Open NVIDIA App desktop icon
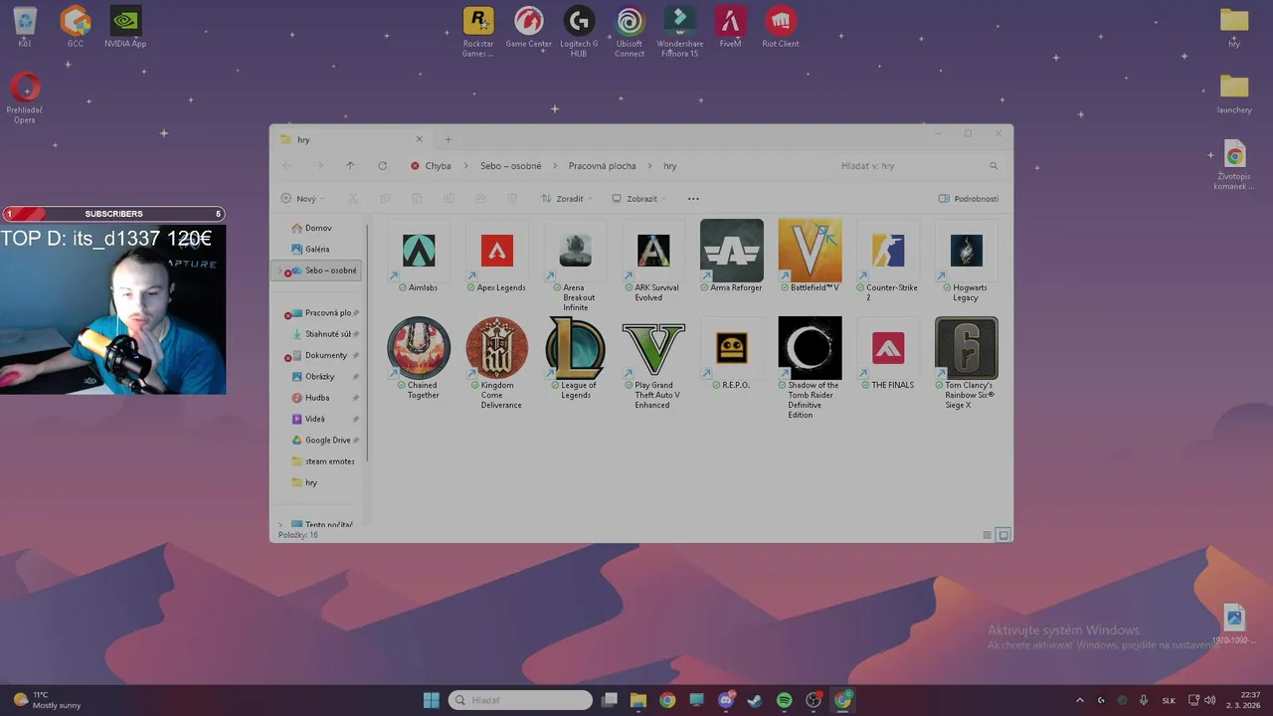This screenshot has height=716, width=1273. [x=125, y=27]
